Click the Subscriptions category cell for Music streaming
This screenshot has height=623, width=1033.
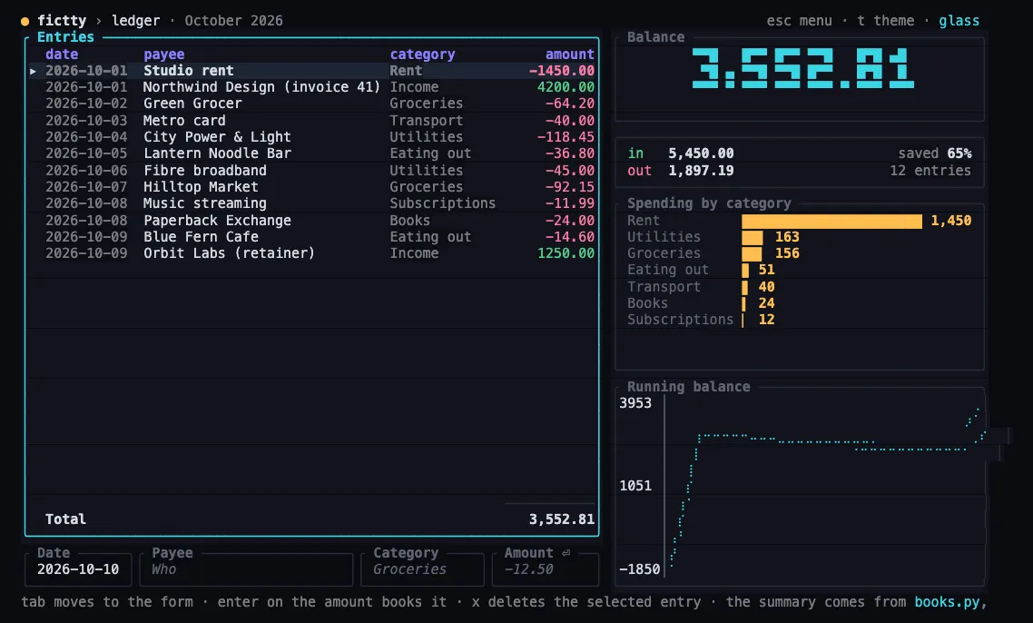pos(442,203)
